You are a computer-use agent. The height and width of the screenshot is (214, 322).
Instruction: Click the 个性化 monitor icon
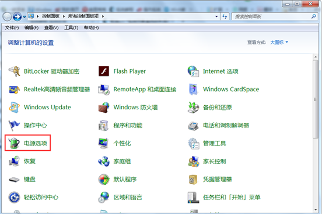coord(103,143)
